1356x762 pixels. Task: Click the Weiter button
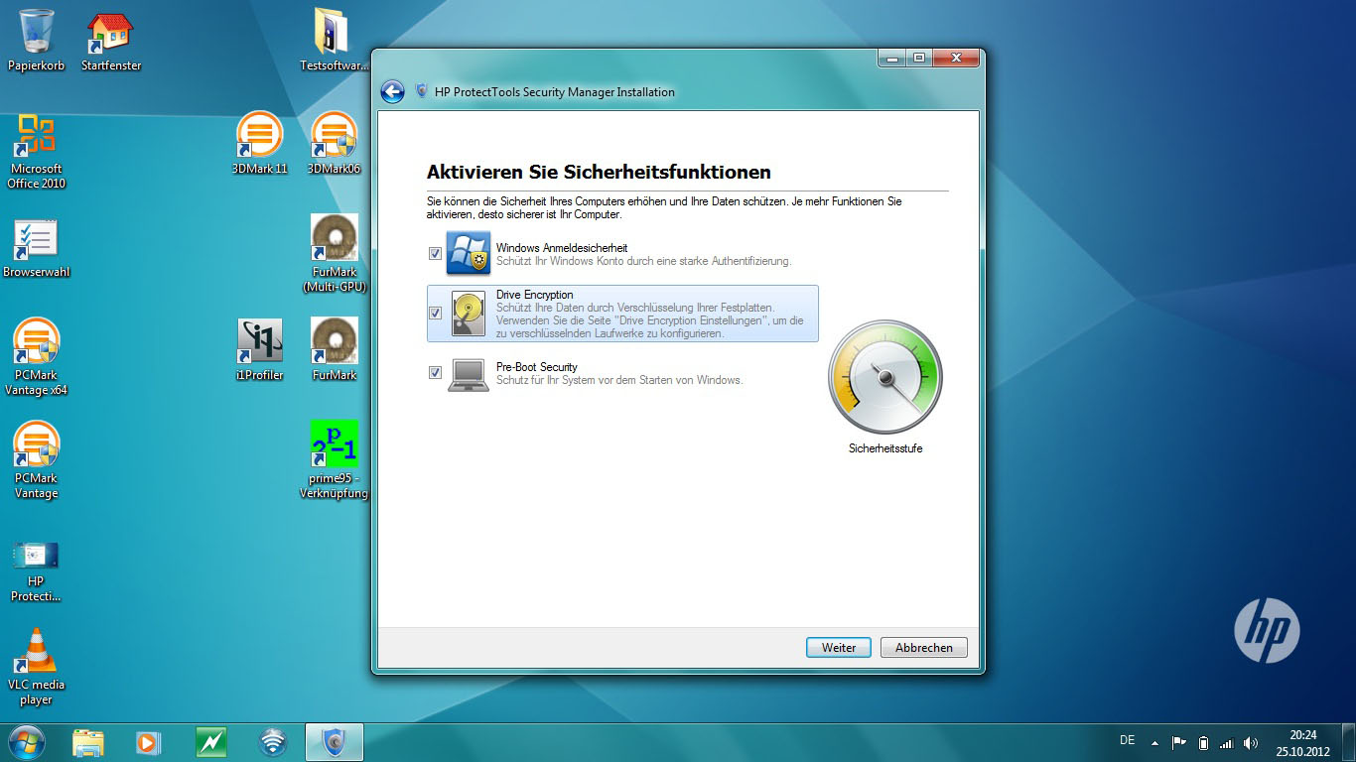pos(839,647)
